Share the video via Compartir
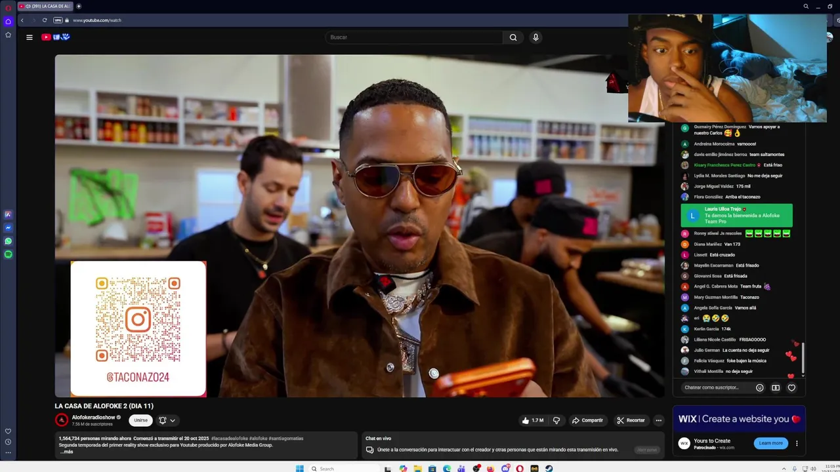 [587, 420]
